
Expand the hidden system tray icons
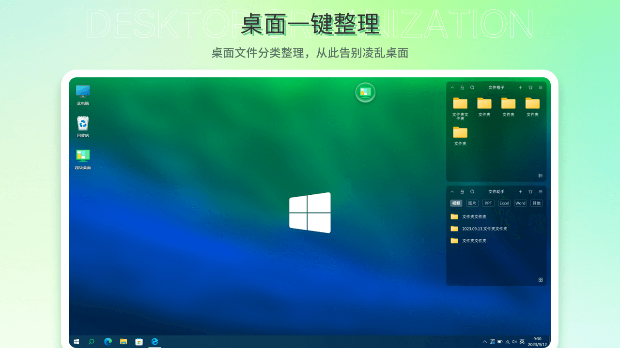coord(485,342)
